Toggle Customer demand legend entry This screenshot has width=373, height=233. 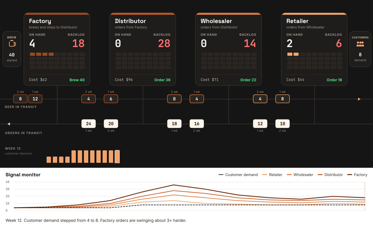point(238,175)
